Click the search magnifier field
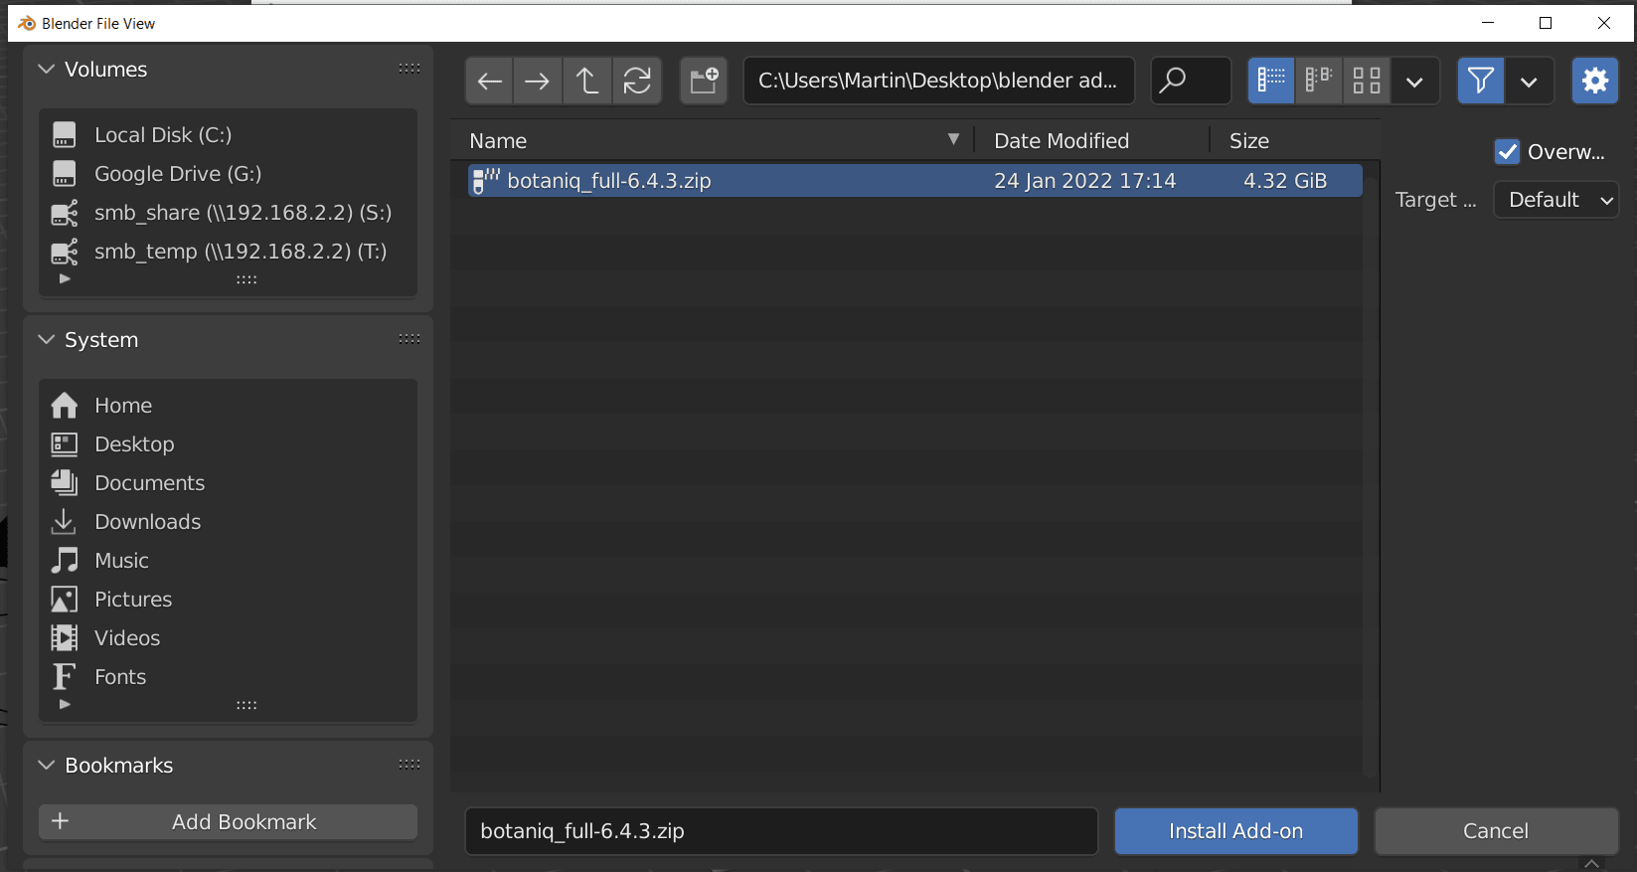1637x872 pixels. (1191, 81)
